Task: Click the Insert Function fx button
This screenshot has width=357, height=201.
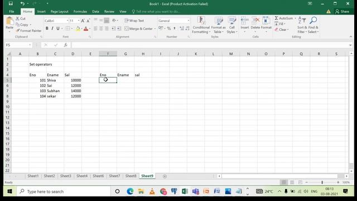Action: click(x=66, y=45)
